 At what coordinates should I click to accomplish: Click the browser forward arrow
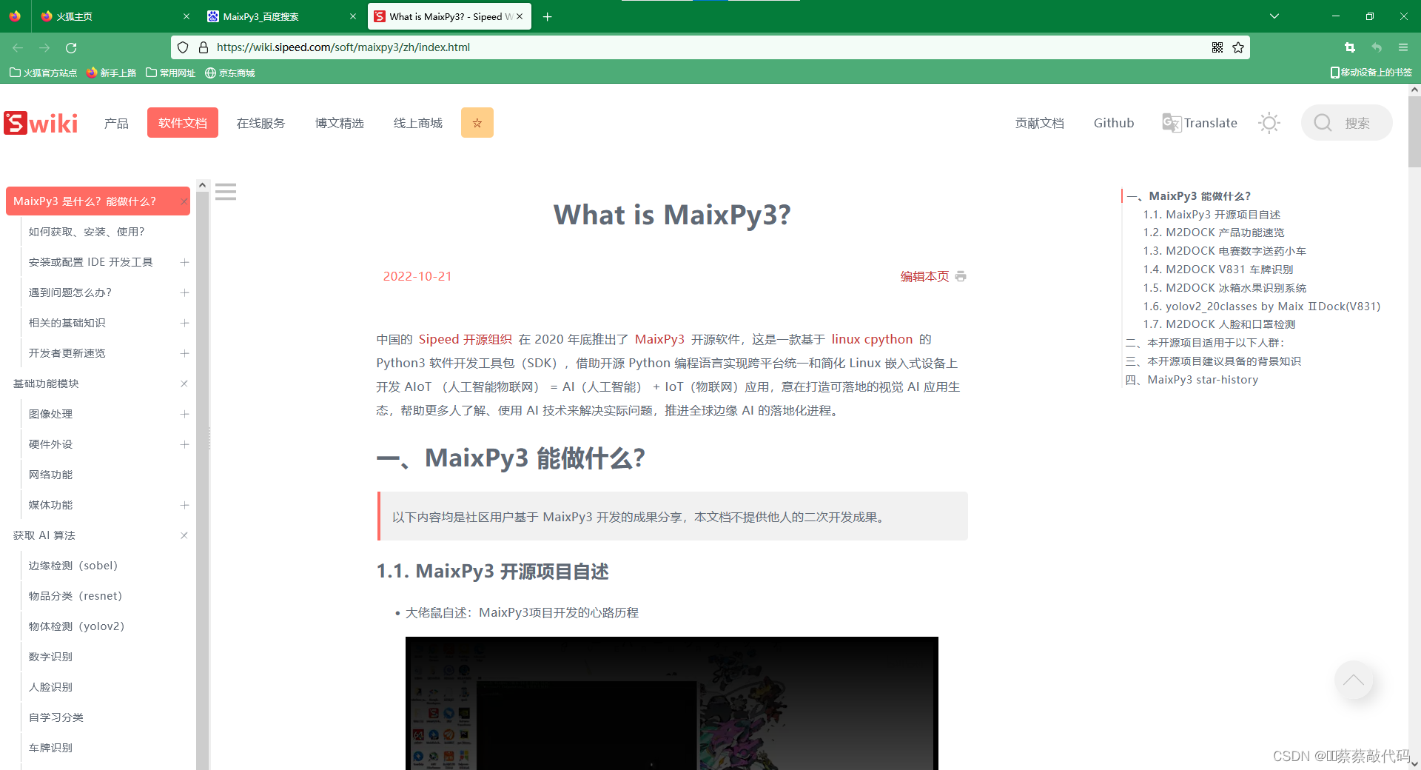(x=44, y=47)
